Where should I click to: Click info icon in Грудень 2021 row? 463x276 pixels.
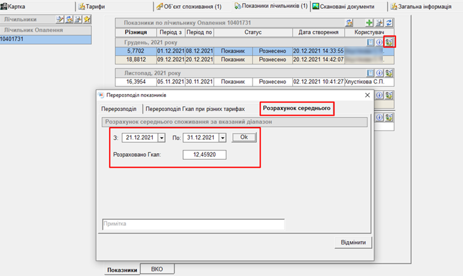(379, 43)
